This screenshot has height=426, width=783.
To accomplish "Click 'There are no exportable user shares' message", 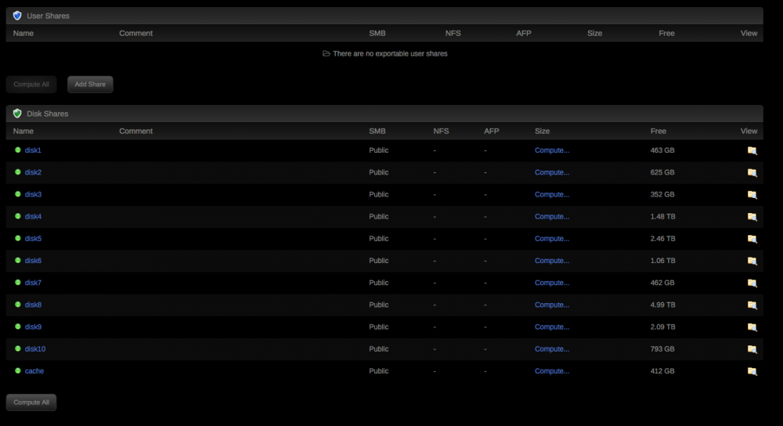I will tap(390, 53).
